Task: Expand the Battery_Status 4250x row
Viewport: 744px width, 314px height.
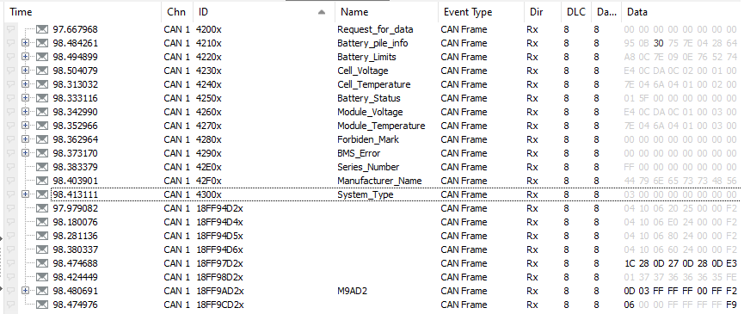Action: [26, 98]
